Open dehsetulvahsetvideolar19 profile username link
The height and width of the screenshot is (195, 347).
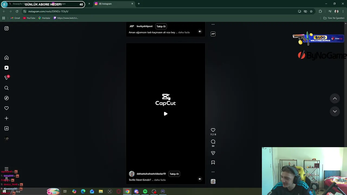click(x=151, y=174)
